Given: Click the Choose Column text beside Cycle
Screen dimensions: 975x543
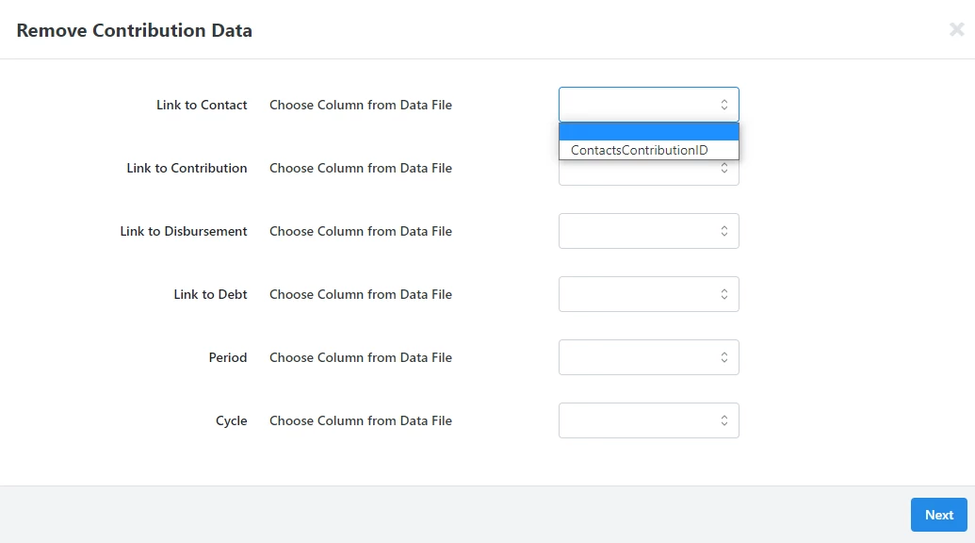Looking at the screenshot, I should (x=361, y=420).
